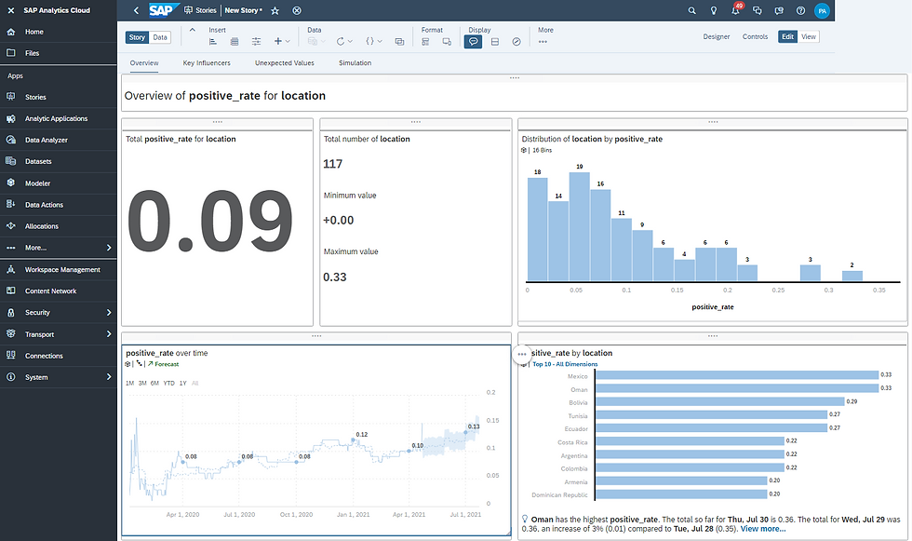Screen dimensions: 912x541
Task: Open notifications bell with 49 badge
Action: point(736,10)
